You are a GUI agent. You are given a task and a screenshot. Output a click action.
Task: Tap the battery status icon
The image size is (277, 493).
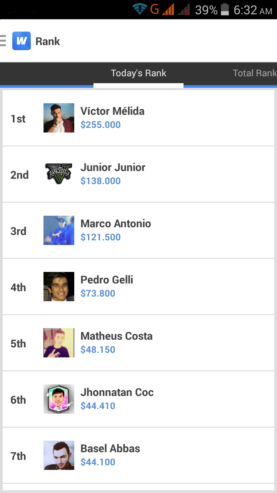click(225, 10)
